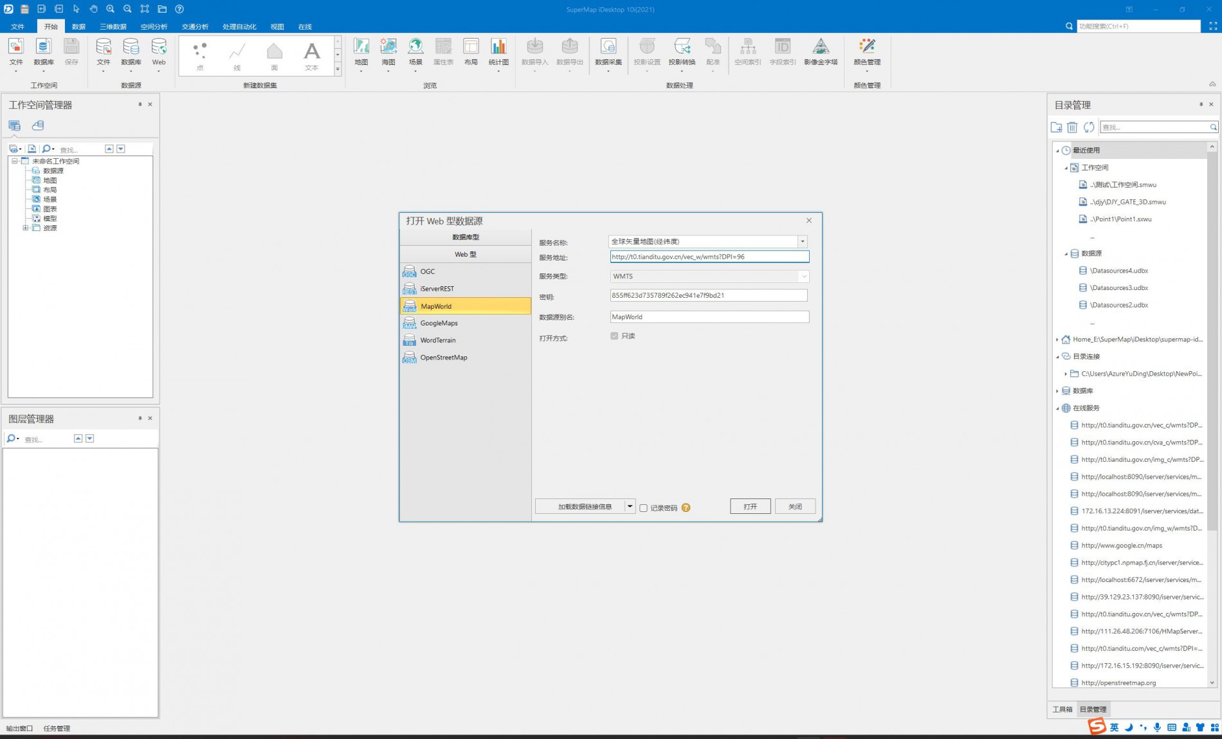This screenshot has width=1222, height=739.
Task: Switch to the 在线 ribbon tab
Action: pyautogui.click(x=305, y=26)
